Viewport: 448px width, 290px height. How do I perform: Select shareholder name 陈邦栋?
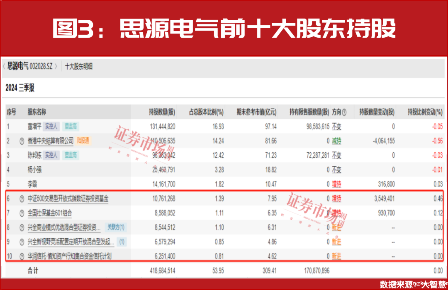tap(34, 155)
